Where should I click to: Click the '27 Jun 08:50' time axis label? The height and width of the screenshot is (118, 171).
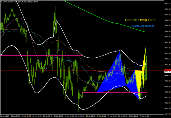123,116
